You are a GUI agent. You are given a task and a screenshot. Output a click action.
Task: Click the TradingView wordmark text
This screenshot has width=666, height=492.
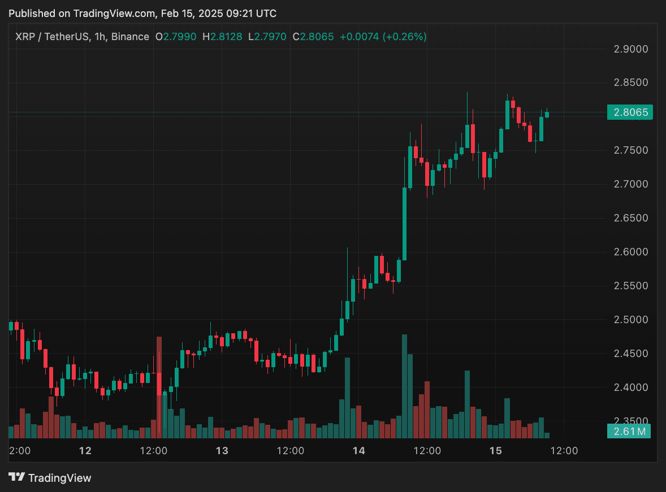[x=60, y=478]
